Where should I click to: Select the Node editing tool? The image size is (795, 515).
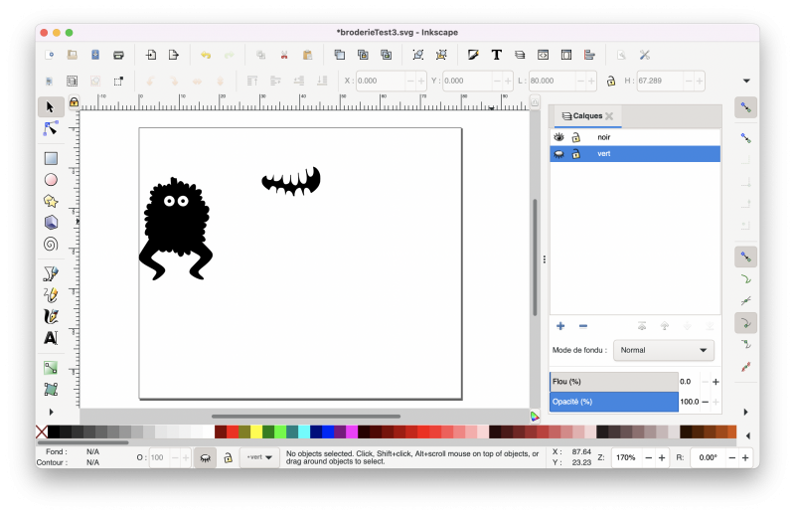click(51, 129)
